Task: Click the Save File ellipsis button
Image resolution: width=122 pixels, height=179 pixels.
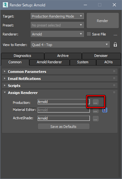Action: click(115, 35)
